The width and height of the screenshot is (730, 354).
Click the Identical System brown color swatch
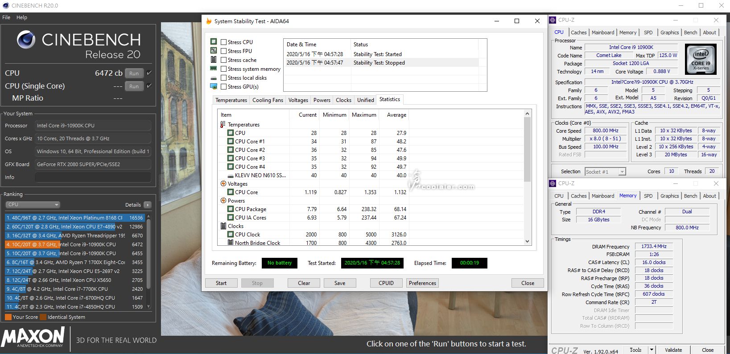tap(43, 317)
